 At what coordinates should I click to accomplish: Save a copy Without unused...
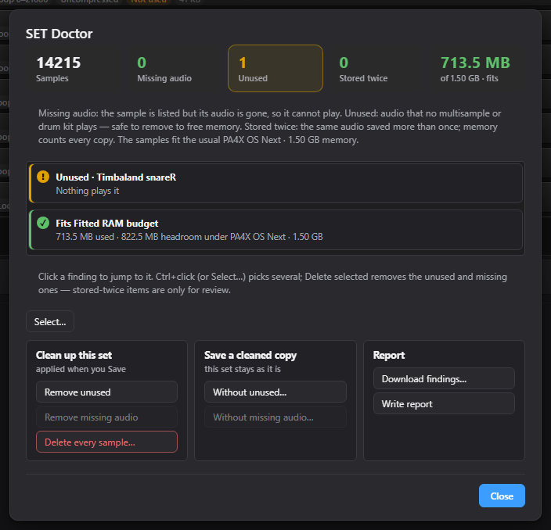click(275, 392)
